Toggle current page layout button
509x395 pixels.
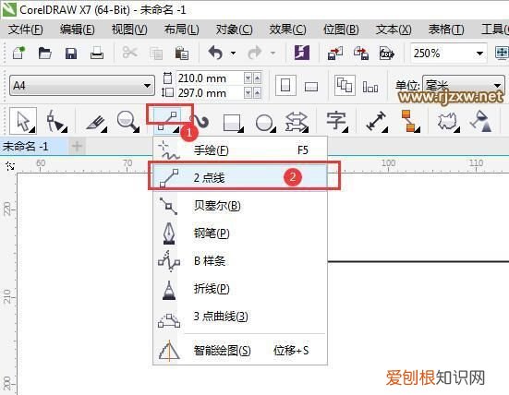(x=370, y=87)
